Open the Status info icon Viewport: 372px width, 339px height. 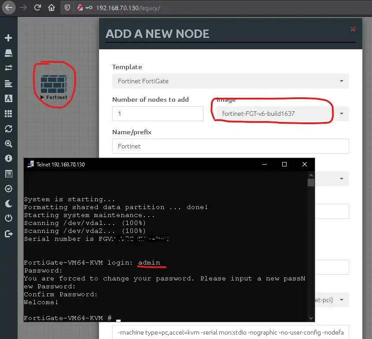[x=8, y=158]
